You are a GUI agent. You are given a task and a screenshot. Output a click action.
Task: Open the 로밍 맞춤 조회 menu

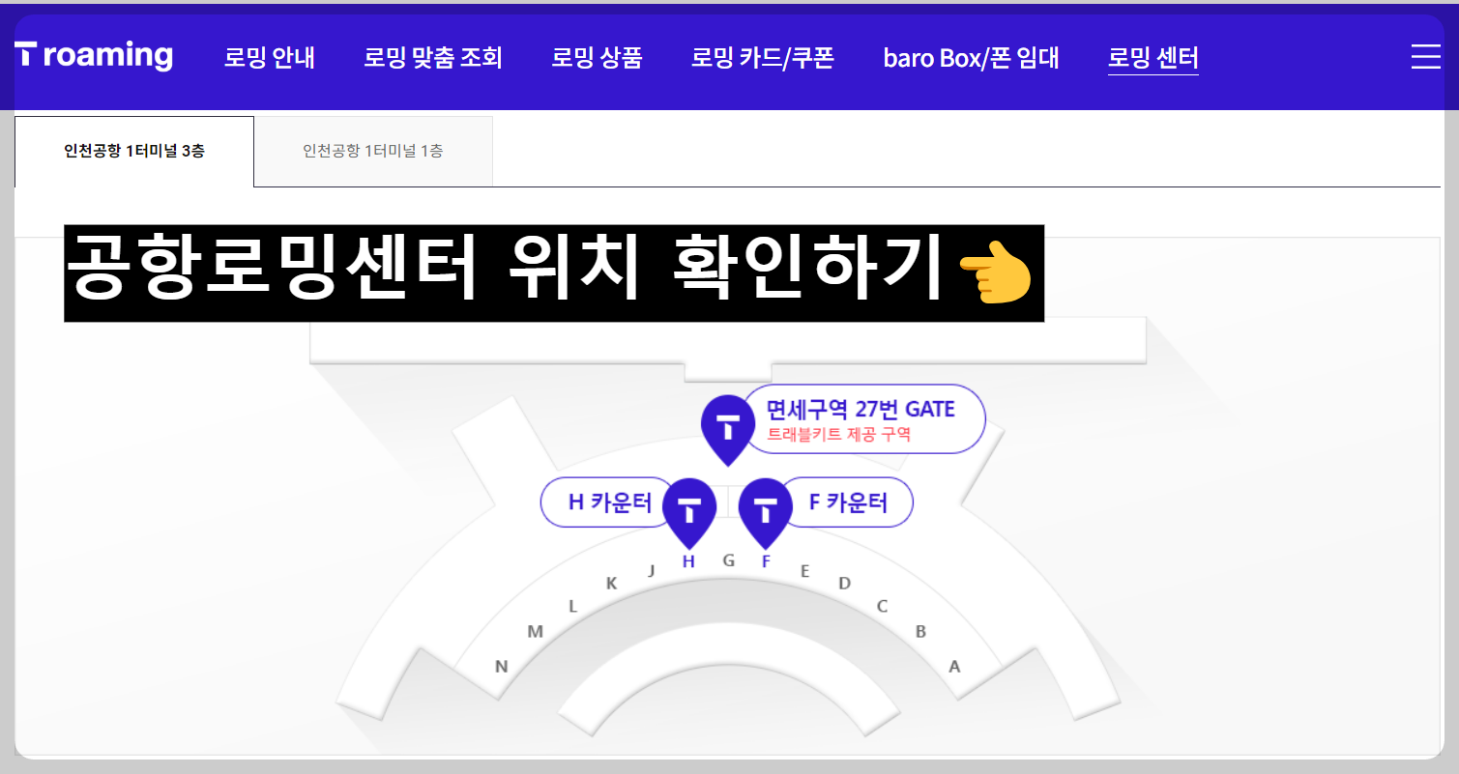tap(433, 57)
